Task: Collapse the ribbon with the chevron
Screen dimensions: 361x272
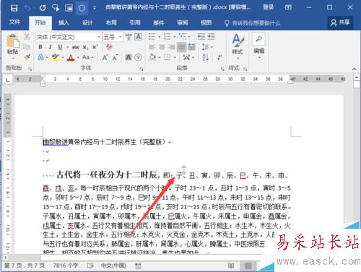Action: coord(354,69)
